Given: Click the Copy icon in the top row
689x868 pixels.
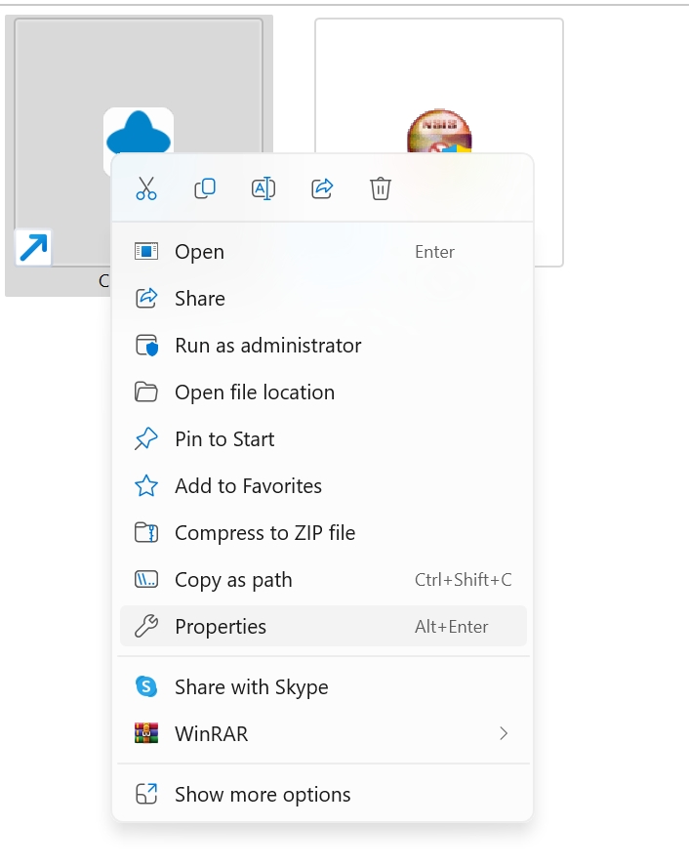Looking at the screenshot, I should point(205,188).
